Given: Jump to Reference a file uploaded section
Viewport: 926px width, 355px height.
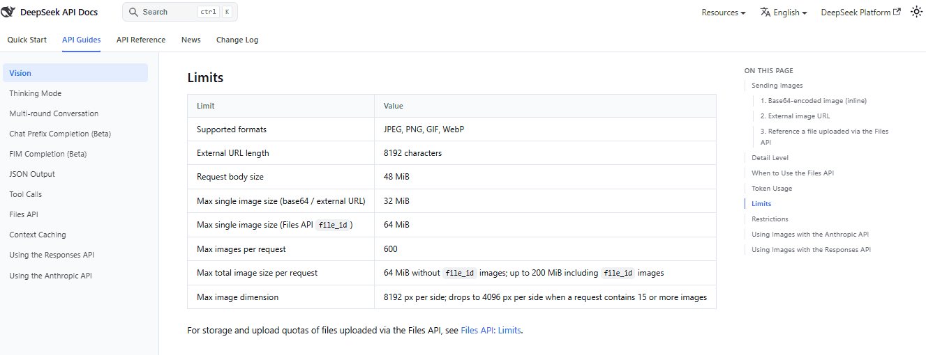Looking at the screenshot, I should click(824, 136).
